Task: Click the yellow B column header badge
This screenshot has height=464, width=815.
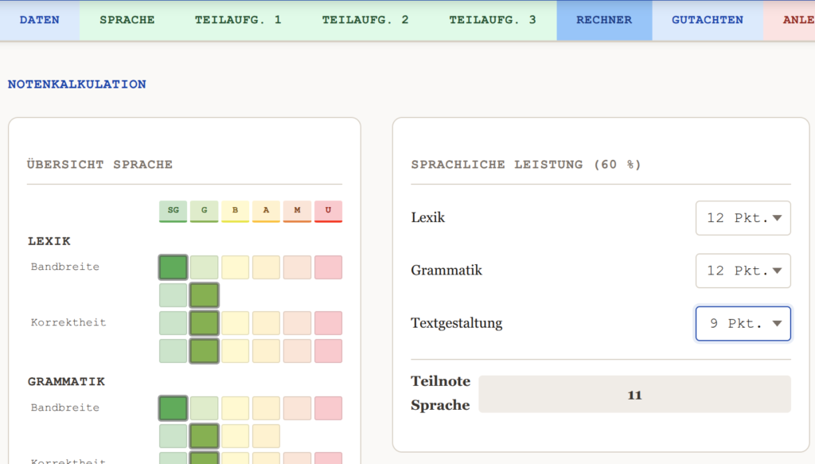Action: click(x=235, y=211)
